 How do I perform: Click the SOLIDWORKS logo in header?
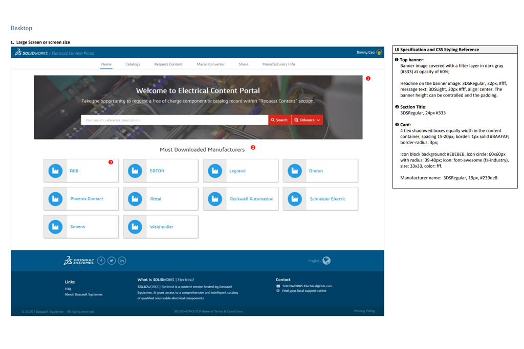tap(31, 53)
